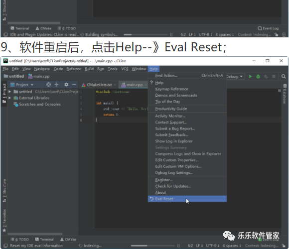Open the Debug configuration dropdown
Screen dimensions: 289x249
(236, 76)
